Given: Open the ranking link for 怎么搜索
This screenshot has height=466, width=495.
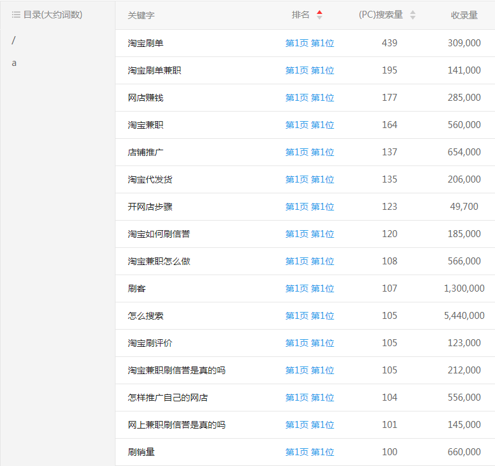Looking at the screenshot, I should coord(310,316).
